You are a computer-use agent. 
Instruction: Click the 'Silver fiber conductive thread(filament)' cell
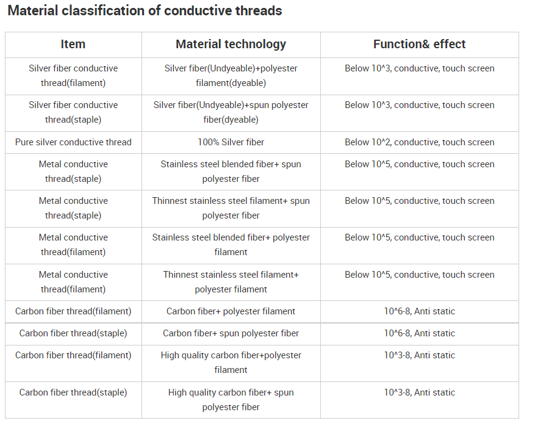click(x=73, y=76)
